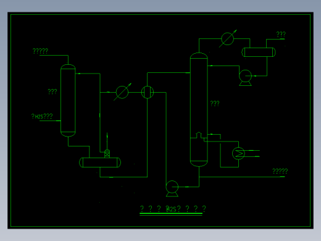Viewport: 321px width, 241px height.
Task: Select the "???" label beside the right column
Action: [215, 103]
